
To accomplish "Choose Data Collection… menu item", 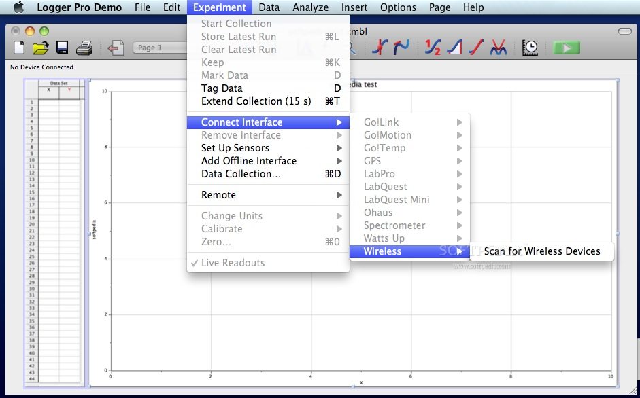I will (268, 174).
